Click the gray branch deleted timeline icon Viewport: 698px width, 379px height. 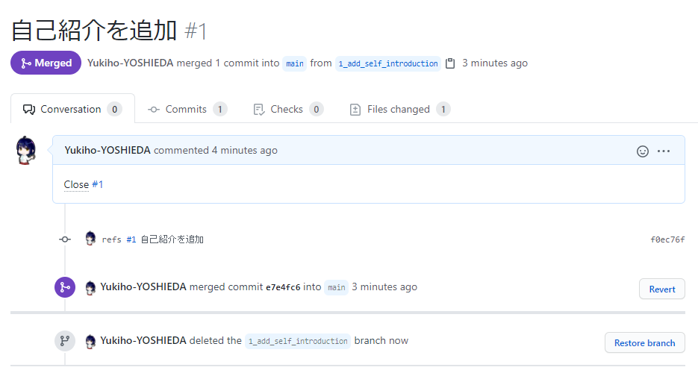click(65, 341)
